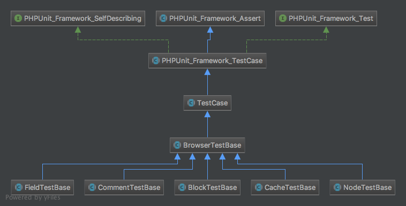
Task: Select the TestCase node label
Action: [212, 103]
